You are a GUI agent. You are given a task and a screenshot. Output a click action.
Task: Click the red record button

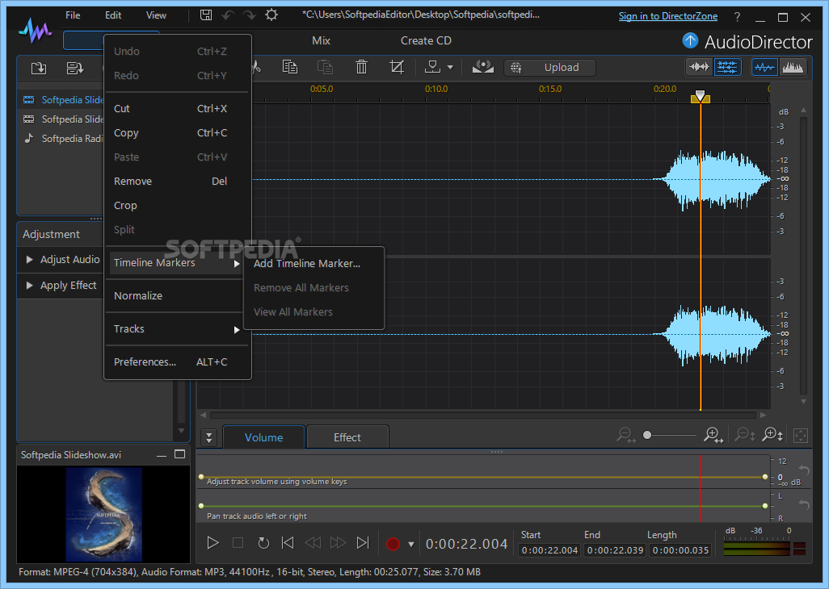pyautogui.click(x=393, y=544)
